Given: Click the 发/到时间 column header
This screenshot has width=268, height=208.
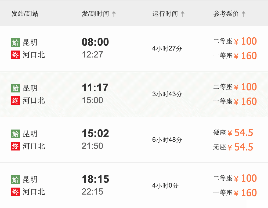Looking at the screenshot, I should tap(95, 14).
